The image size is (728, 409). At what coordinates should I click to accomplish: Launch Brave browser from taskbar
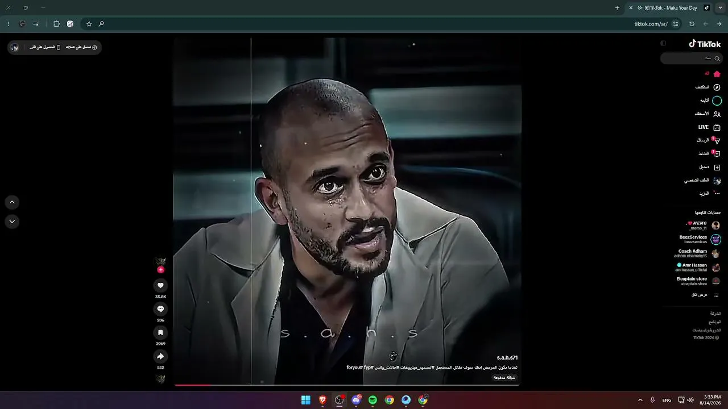(x=322, y=400)
